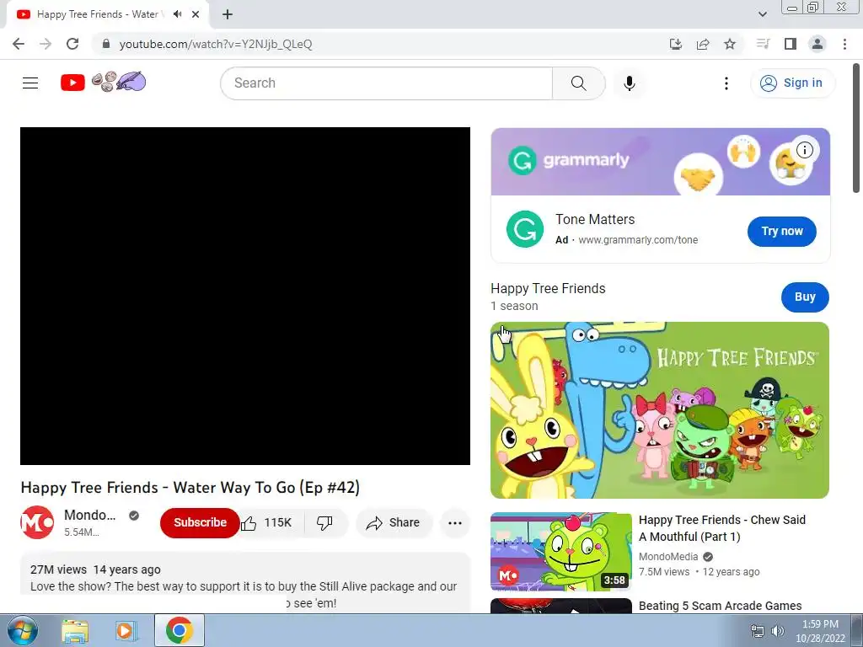Click the install app icon in address bar
This screenshot has width=863, height=647.
675,44
